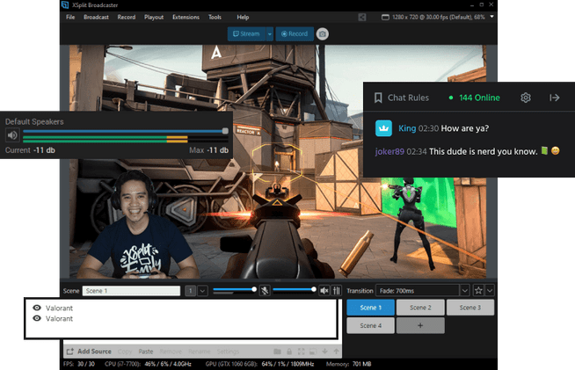The height and width of the screenshot is (370, 575).
Task: Click the folder icon in sources toolbar
Action: point(277,352)
